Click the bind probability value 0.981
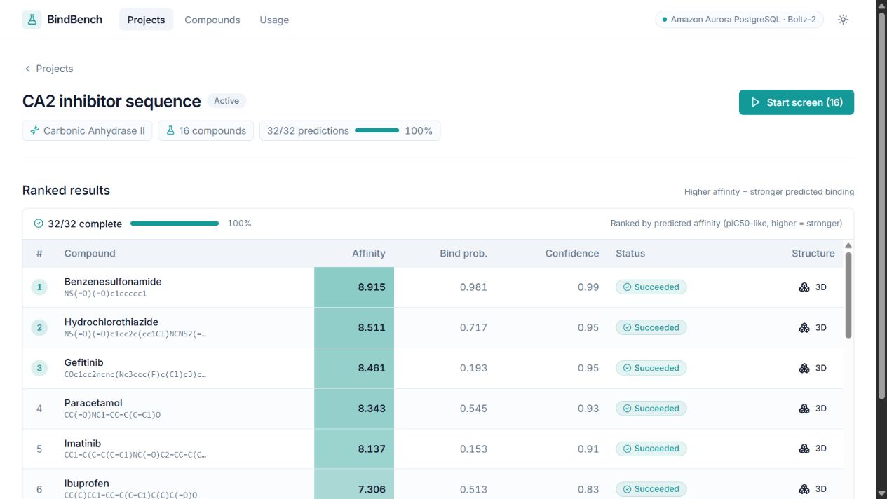The width and height of the screenshot is (887, 499). coord(473,287)
